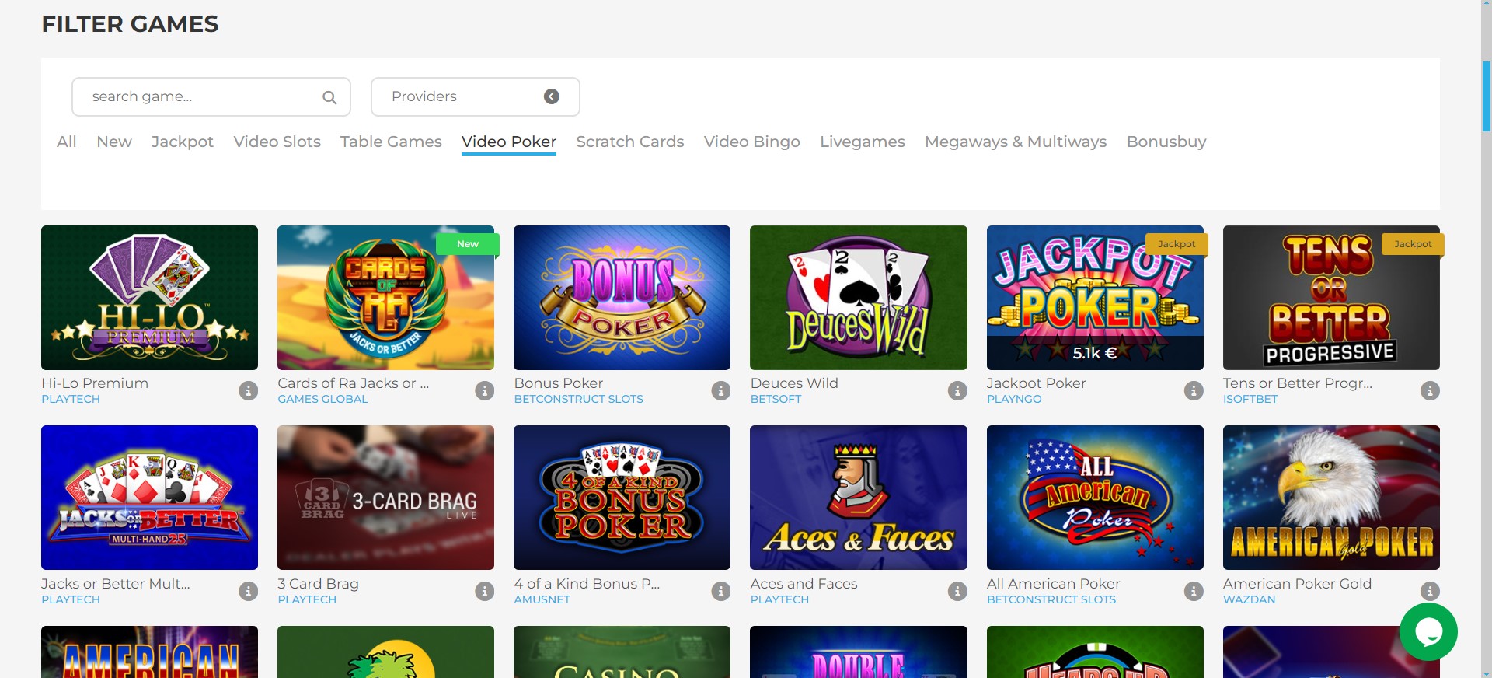Viewport: 1492px width, 678px height.
Task: Open info for Tens or Better Progressive
Action: click(1430, 390)
